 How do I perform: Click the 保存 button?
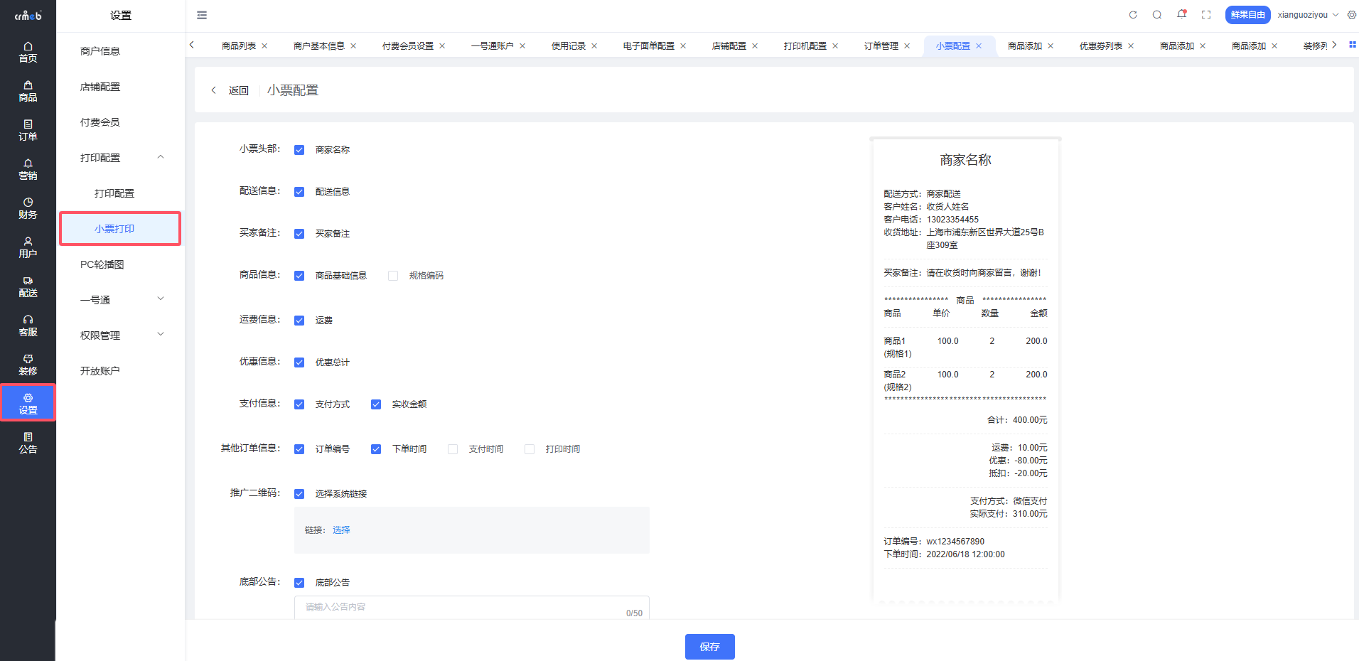(x=709, y=647)
